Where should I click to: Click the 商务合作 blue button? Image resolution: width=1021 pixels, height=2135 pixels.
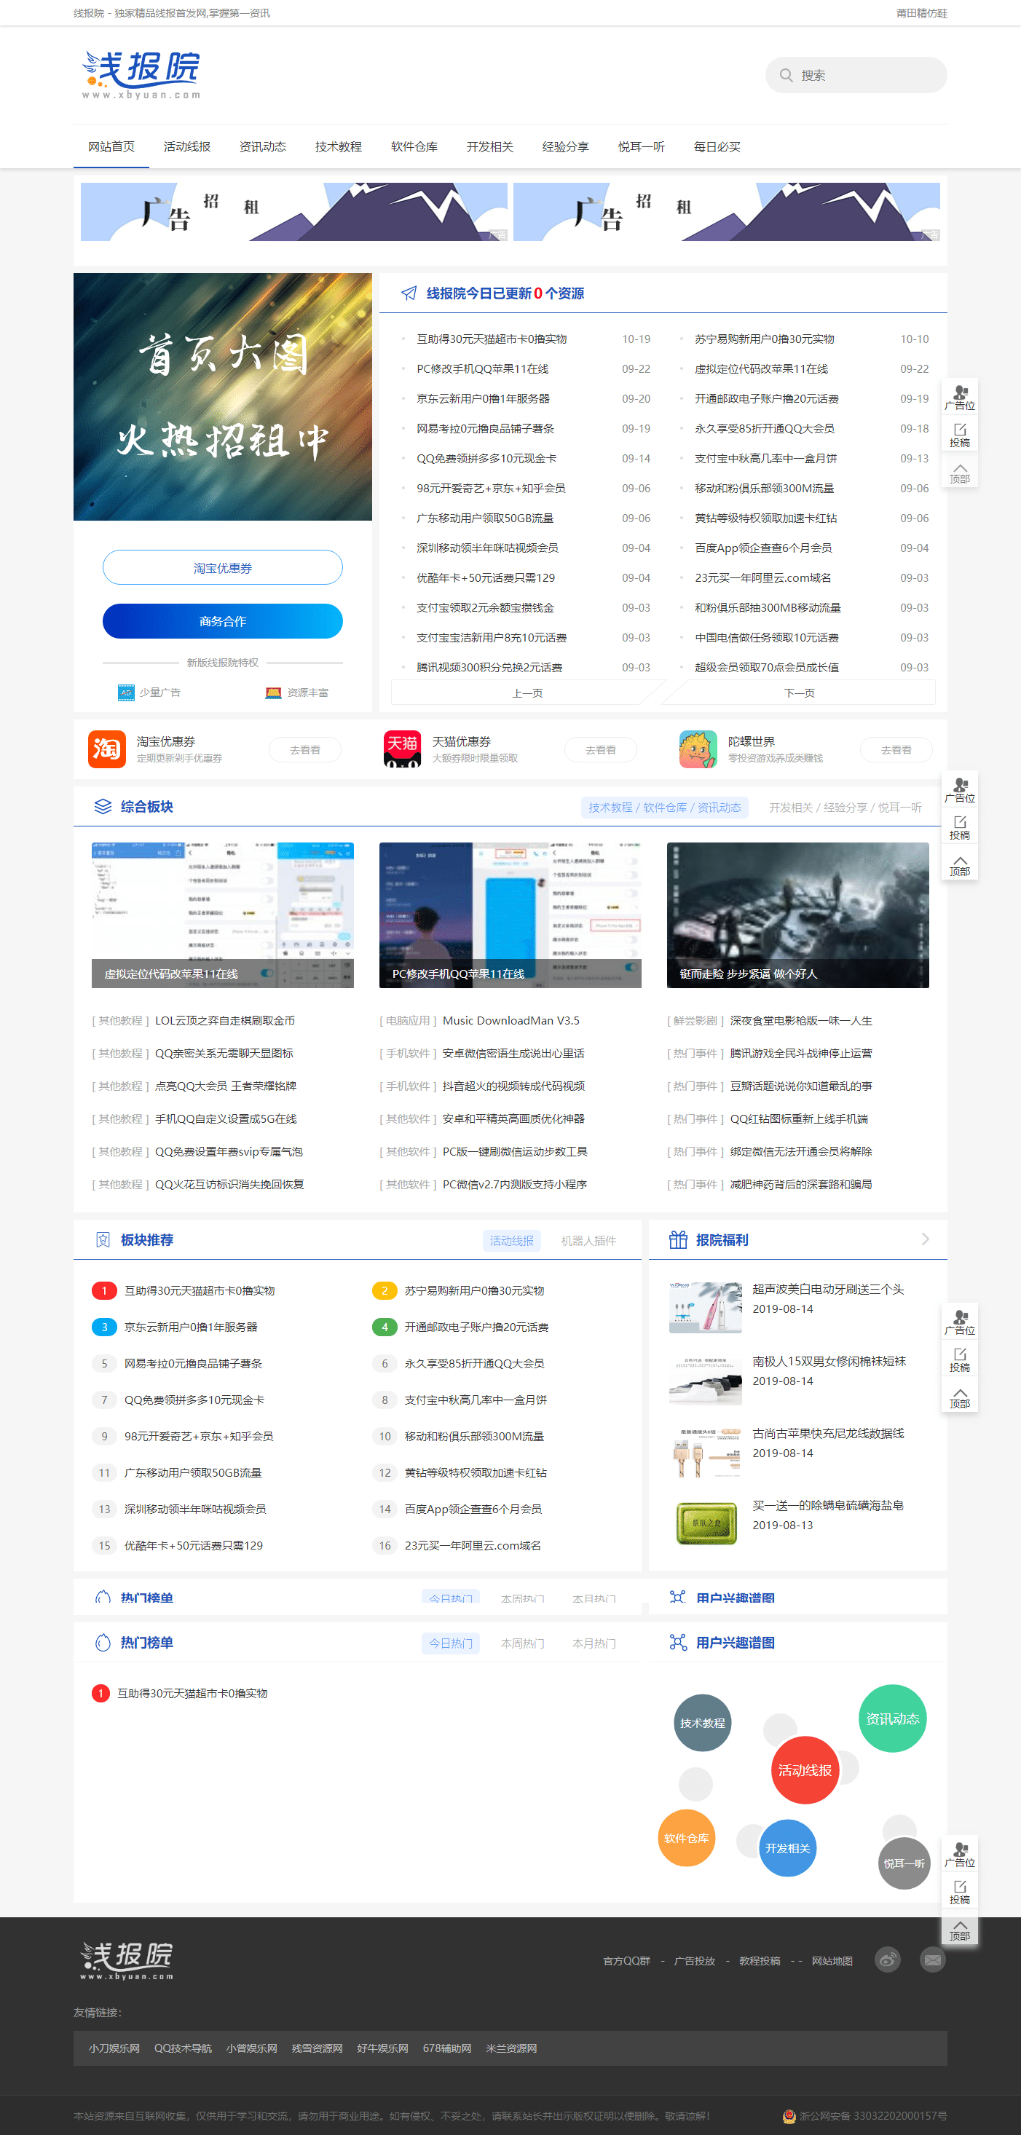coord(222,621)
